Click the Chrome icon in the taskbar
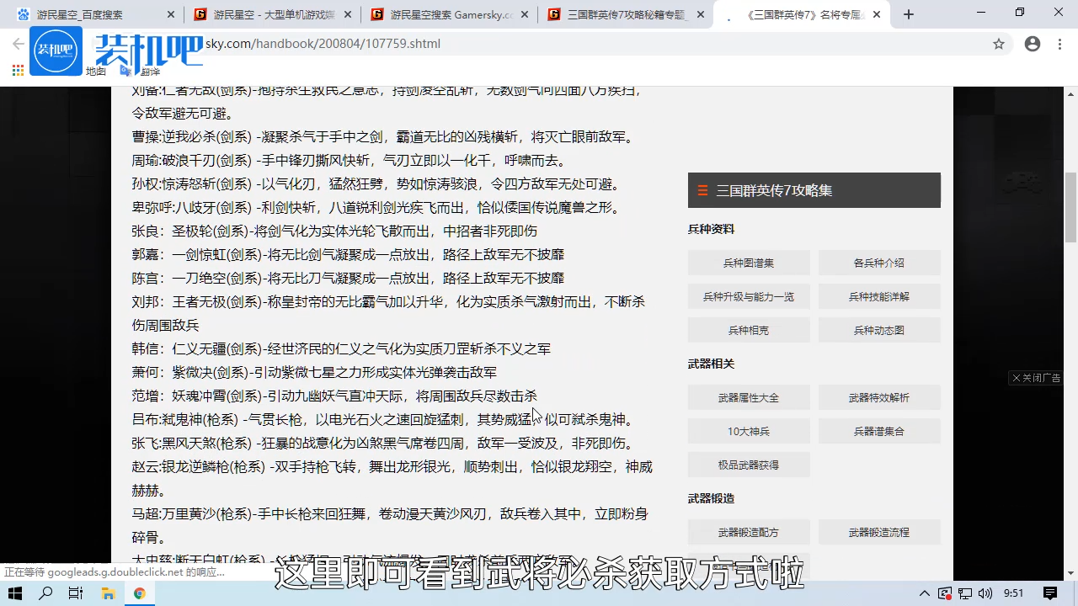Image resolution: width=1078 pixels, height=606 pixels. (140, 593)
